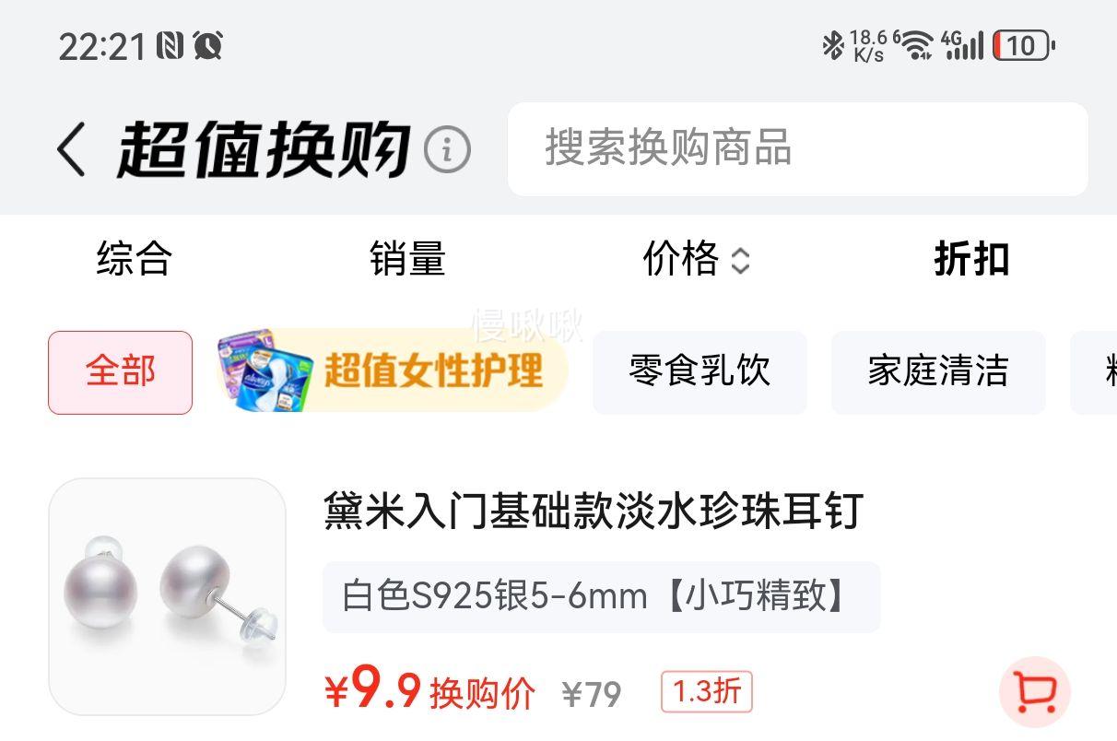Viewport: 1117px width, 741px height.
Task: Filter by 家庭清洁 category
Action: (938, 372)
